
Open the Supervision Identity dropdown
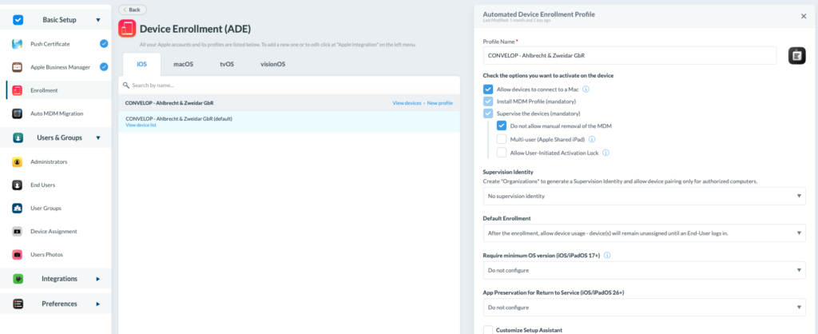pyautogui.click(x=644, y=196)
